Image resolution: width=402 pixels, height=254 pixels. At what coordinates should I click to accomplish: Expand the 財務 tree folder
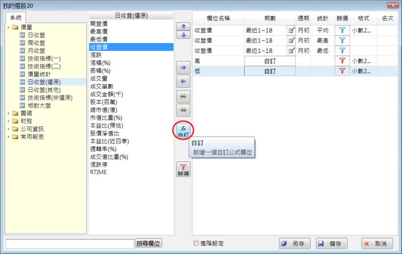tap(8, 121)
